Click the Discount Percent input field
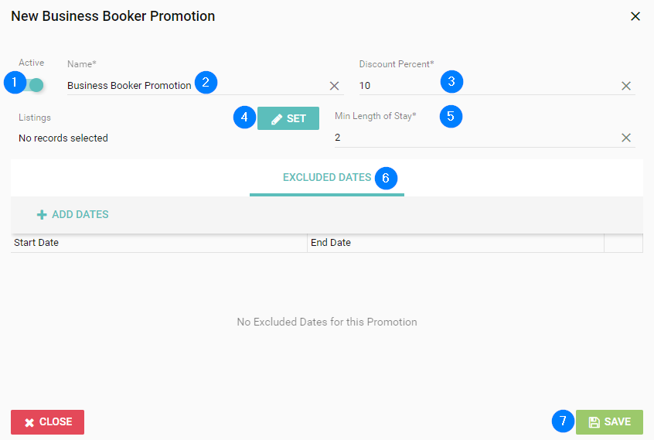The height and width of the screenshot is (440, 654). click(x=488, y=86)
